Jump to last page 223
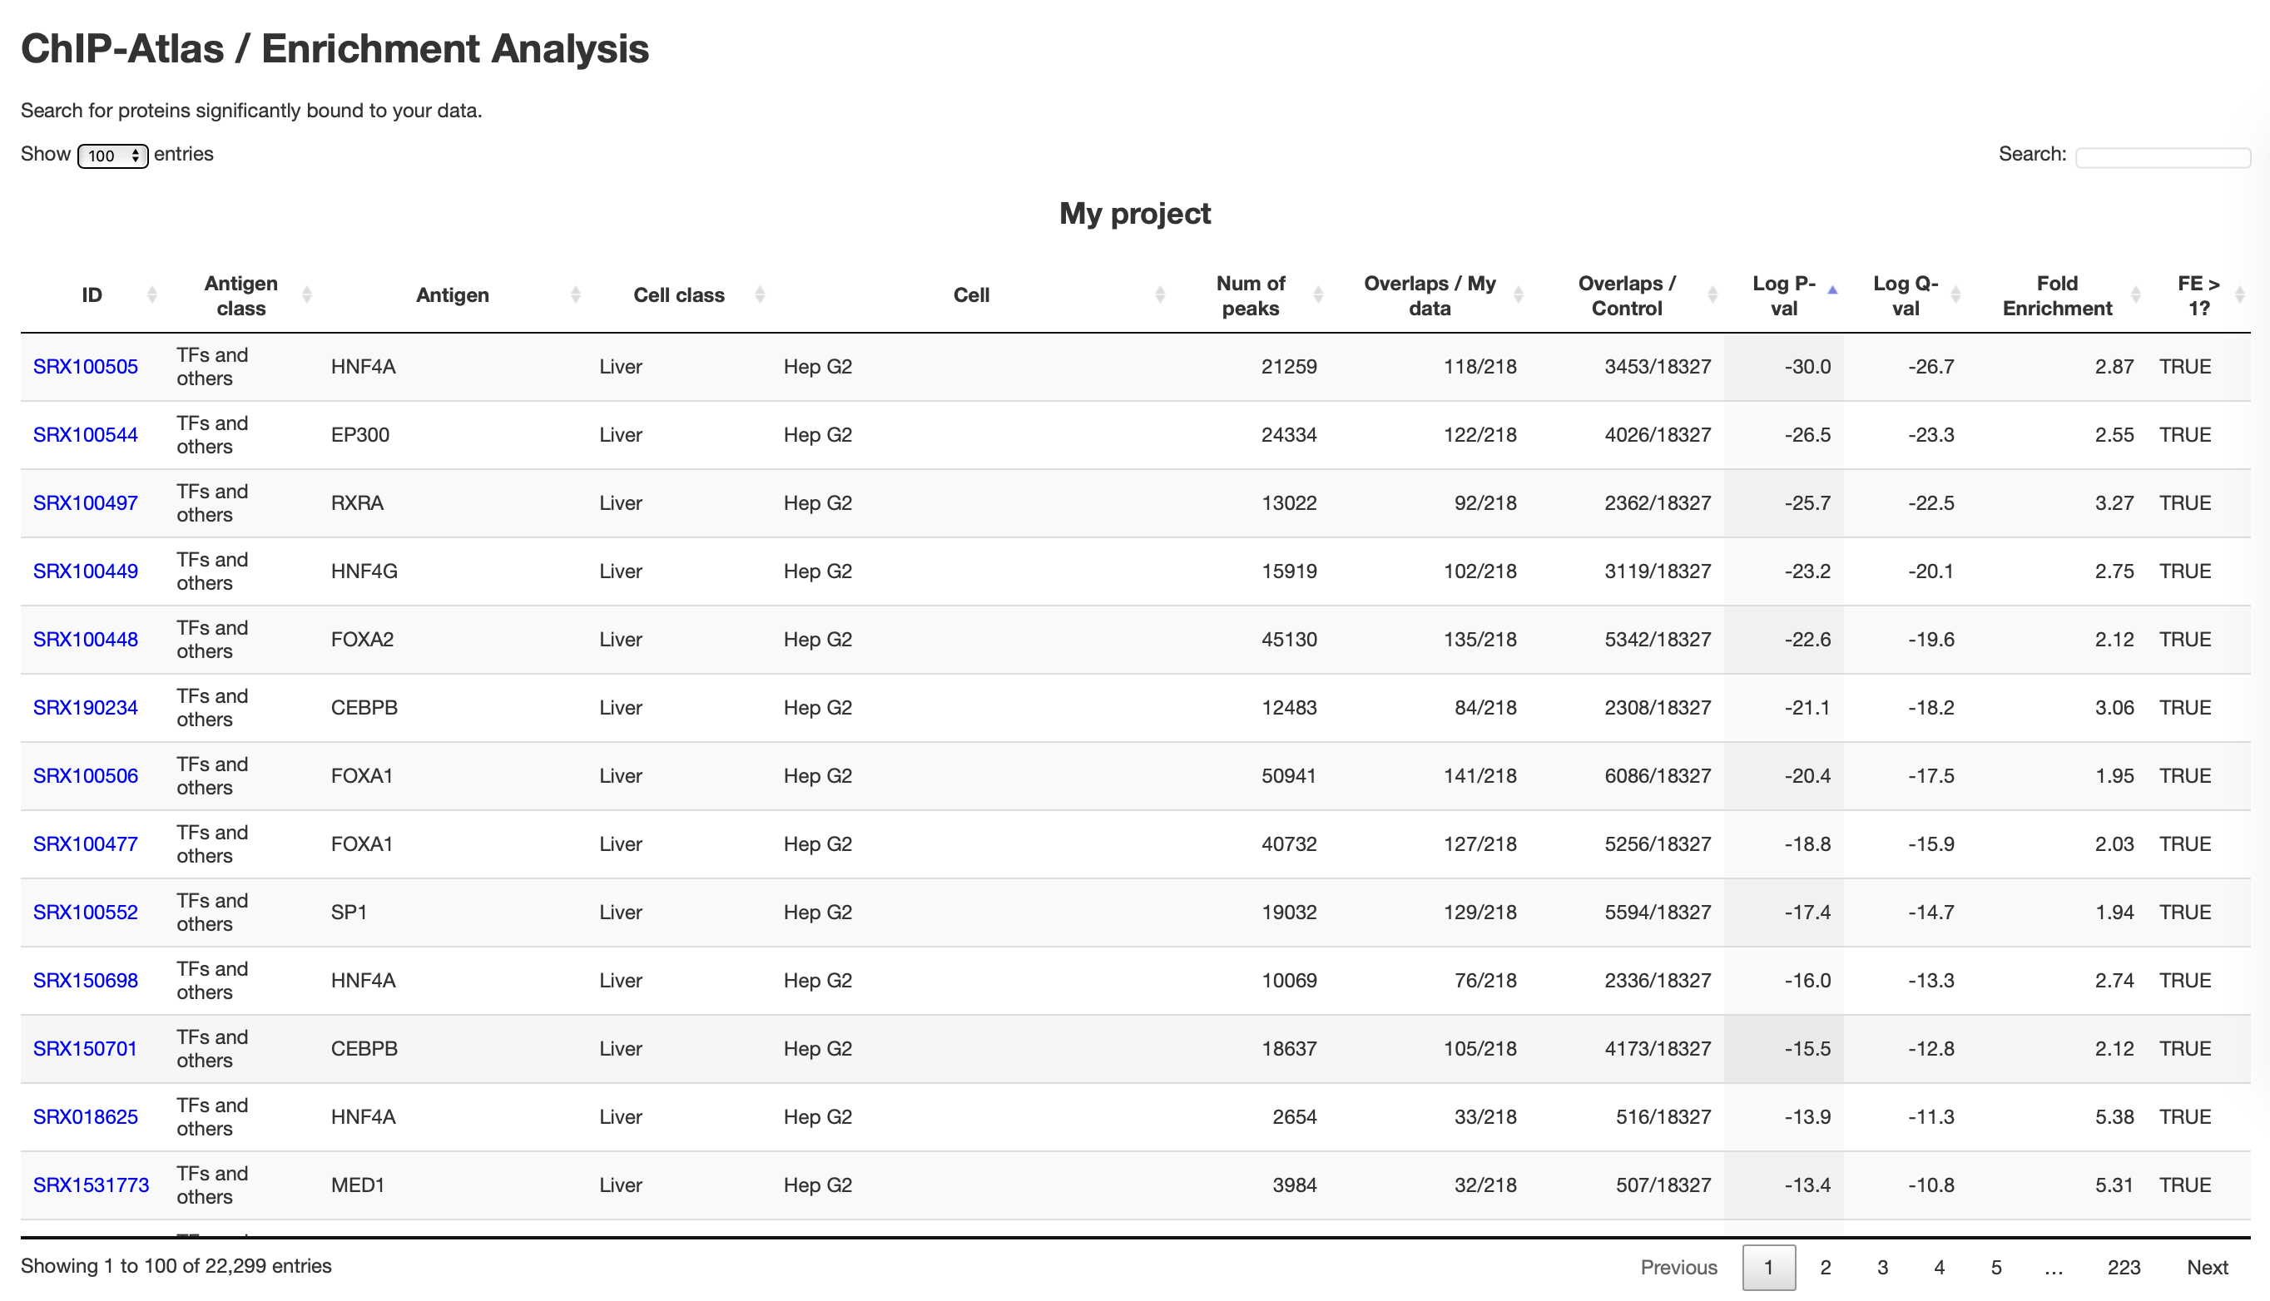The width and height of the screenshot is (2270, 1301). coord(2124,1267)
